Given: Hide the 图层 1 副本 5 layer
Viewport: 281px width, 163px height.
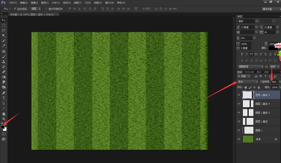Looking at the screenshot, I should pyautogui.click(x=239, y=95).
